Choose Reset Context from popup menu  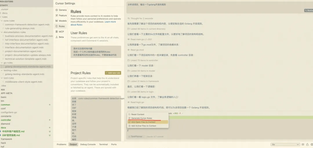click(138, 115)
